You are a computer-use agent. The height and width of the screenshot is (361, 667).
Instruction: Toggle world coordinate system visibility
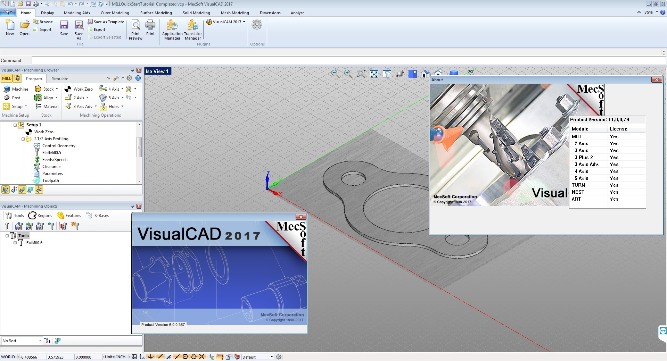(39, 190)
